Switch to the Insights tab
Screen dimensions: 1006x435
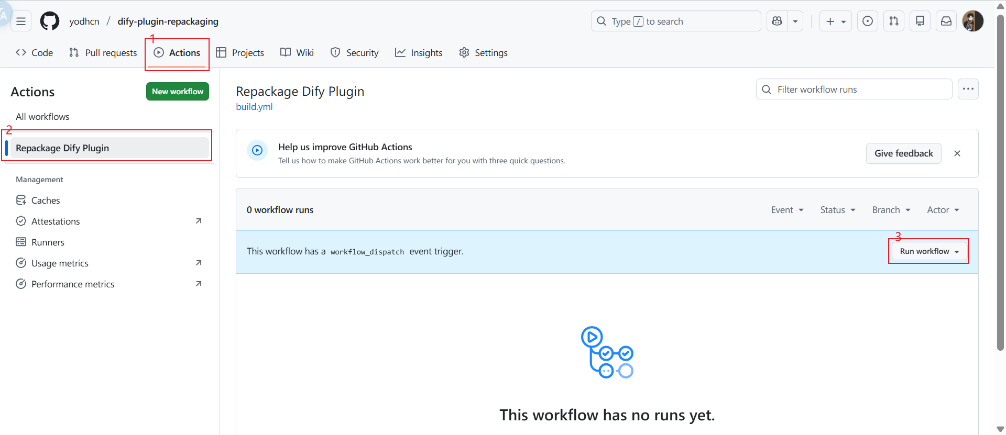[x=419, y=53]
